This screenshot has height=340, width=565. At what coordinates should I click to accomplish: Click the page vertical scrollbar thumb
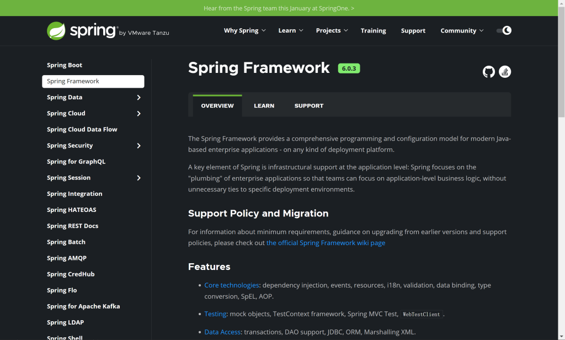point(561,61)
